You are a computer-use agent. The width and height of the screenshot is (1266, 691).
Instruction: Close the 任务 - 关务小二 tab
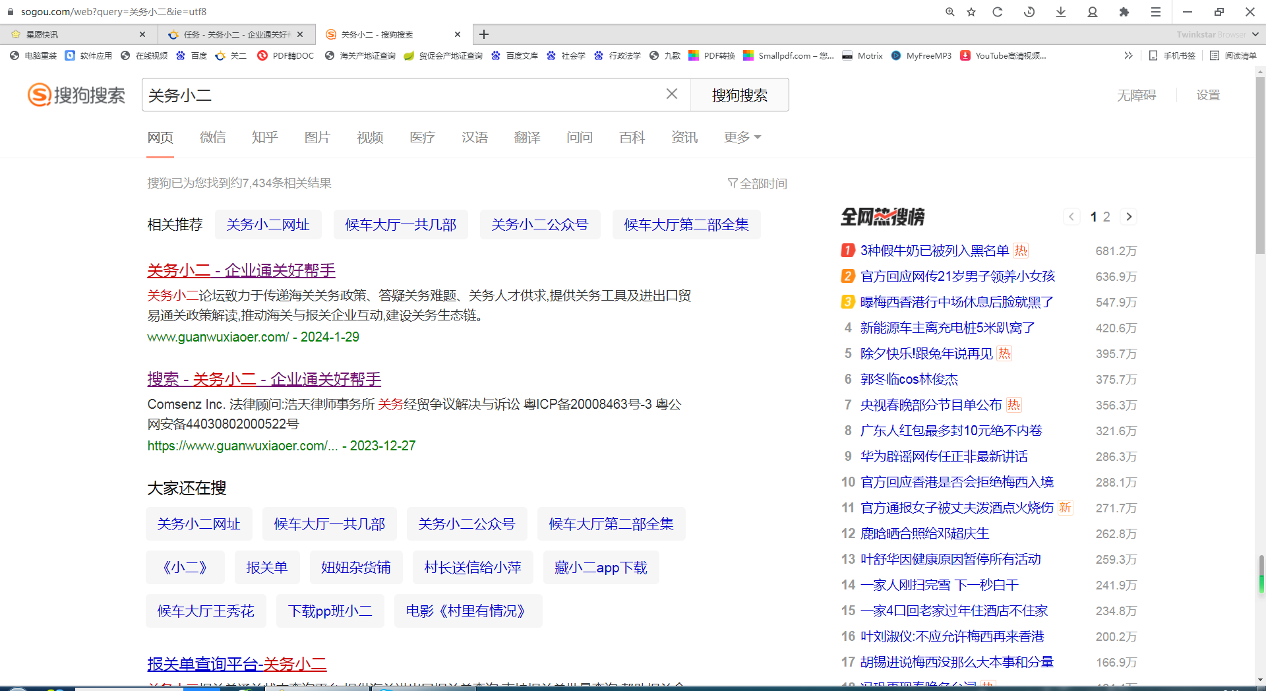pyautogui.click(x=300, y=34)
